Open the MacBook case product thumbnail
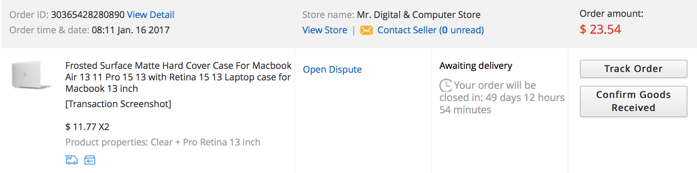Image resolution: width=697 pixels, height=173 pixels. [x=31, y=75]
